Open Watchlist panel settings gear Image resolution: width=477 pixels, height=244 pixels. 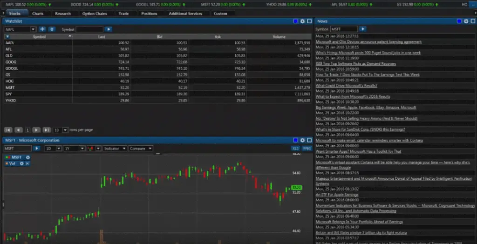(302, 21)
